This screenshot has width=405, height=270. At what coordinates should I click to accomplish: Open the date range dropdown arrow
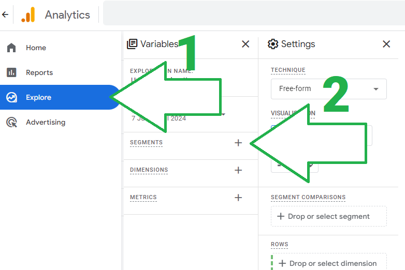coord(223,114)
